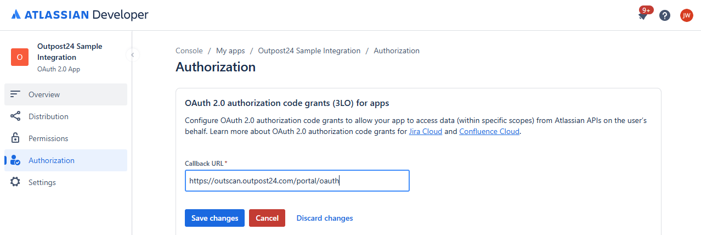This screenshot has height=235, width=701.
Task: Click the Authorization person icon
Action: pos(15,160)
